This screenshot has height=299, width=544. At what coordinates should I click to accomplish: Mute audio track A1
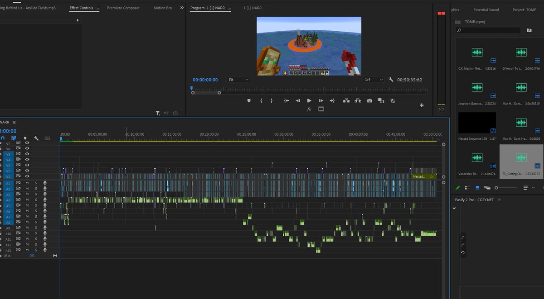pos(27,182)
